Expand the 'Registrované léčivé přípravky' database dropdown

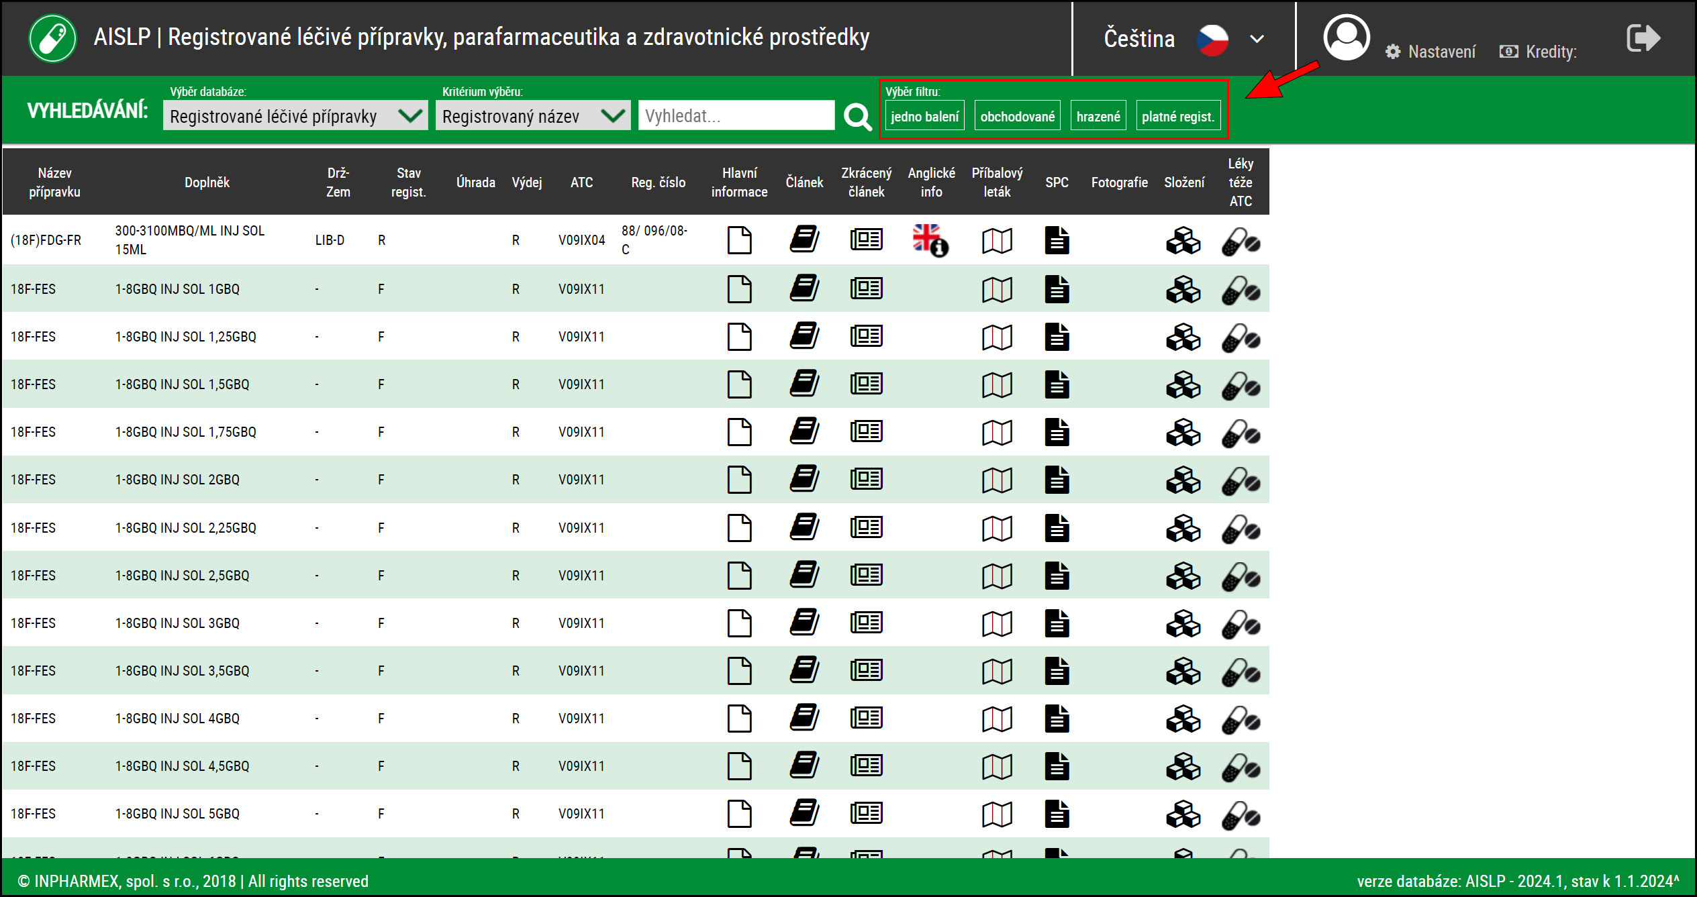pos(295,116)
